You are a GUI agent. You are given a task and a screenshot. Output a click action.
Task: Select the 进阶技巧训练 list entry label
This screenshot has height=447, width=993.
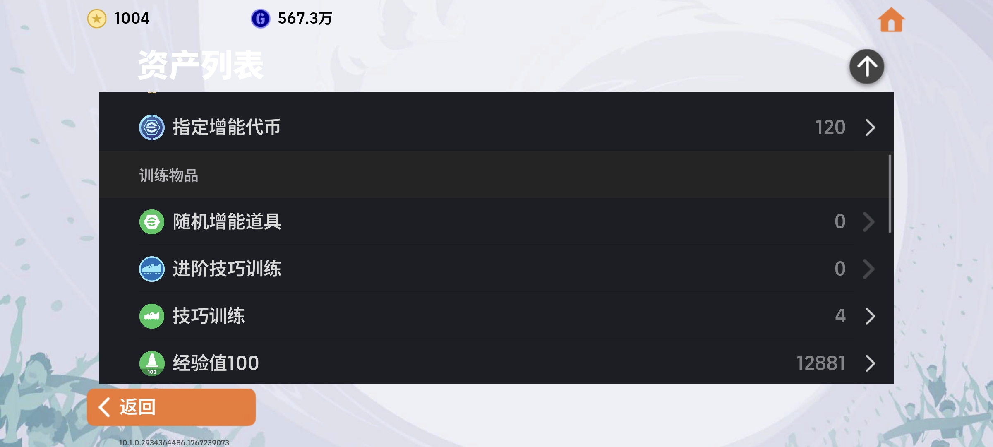(227, 269)
